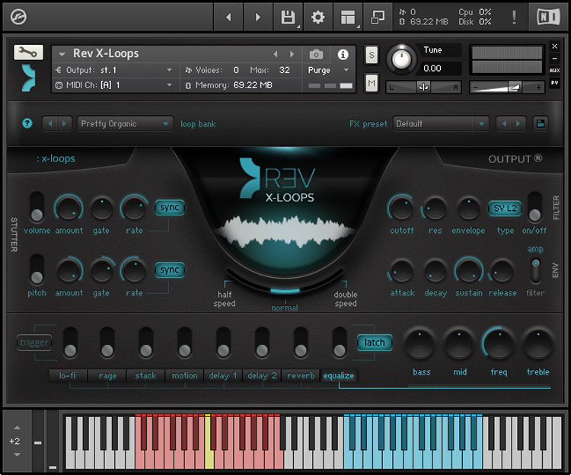Select previous FX preset arrow
The width and height of the screenshot is (571, 475).
pos(504,124)
